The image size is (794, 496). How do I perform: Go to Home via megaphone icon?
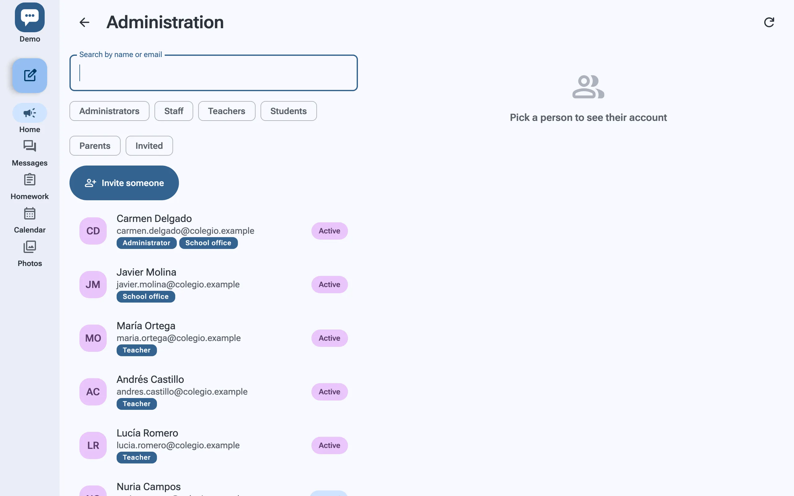coord(29,113)
